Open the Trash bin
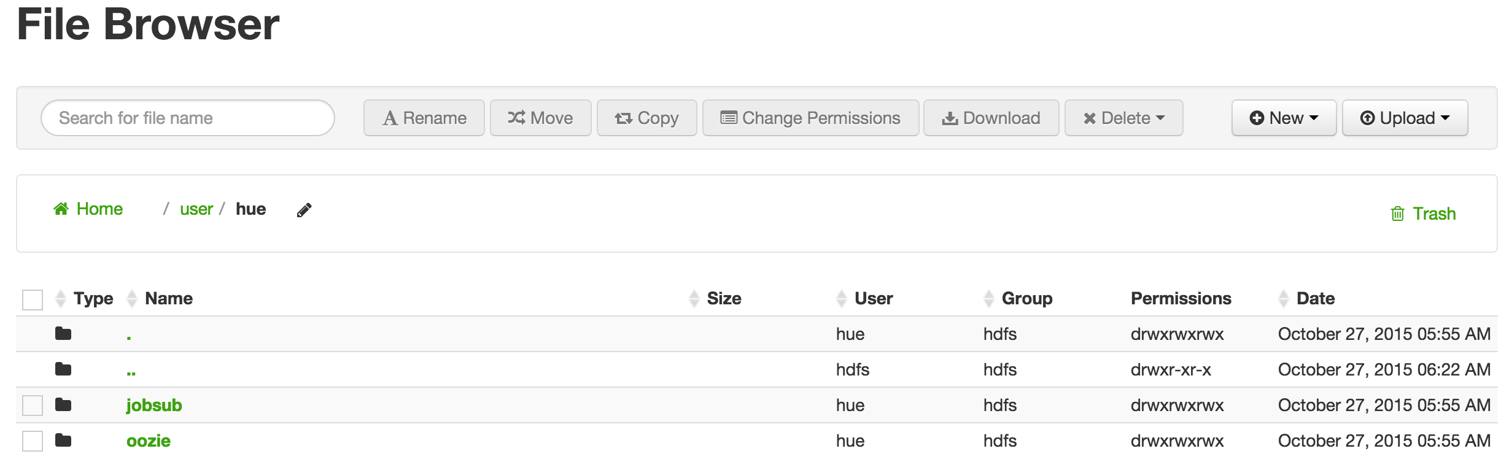 pyautogui.click(x=1422, y=214)
